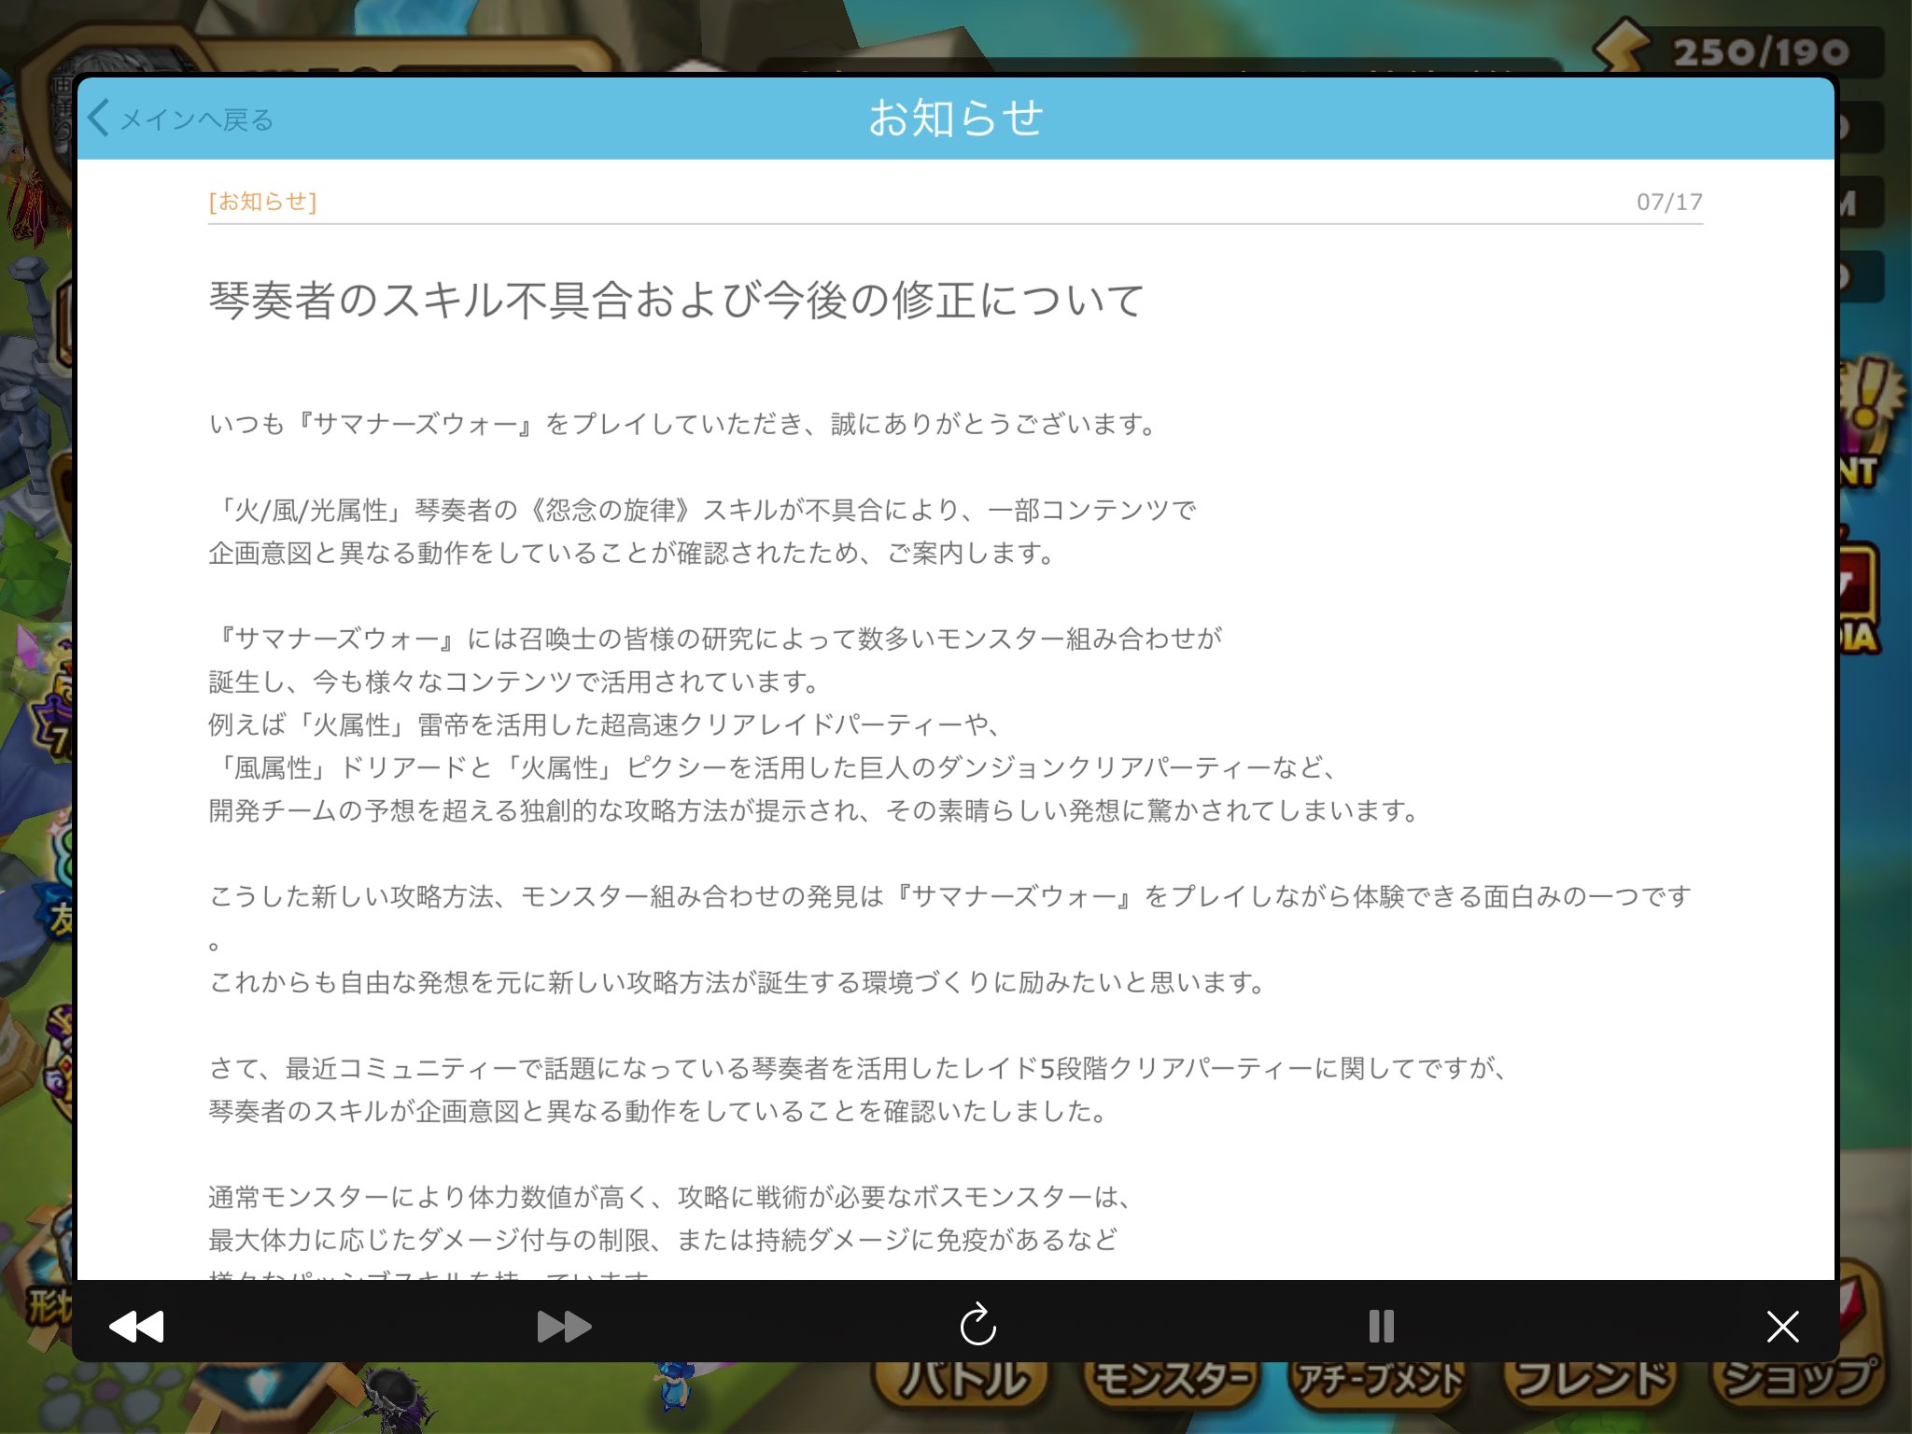Screen dimensions: 1912x1434
Task: Click the お知らせ header title
Action: (x=955, y=119)
